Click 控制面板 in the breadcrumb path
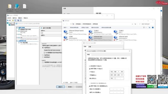The image size is (168, 94). [x=78, y=24]
